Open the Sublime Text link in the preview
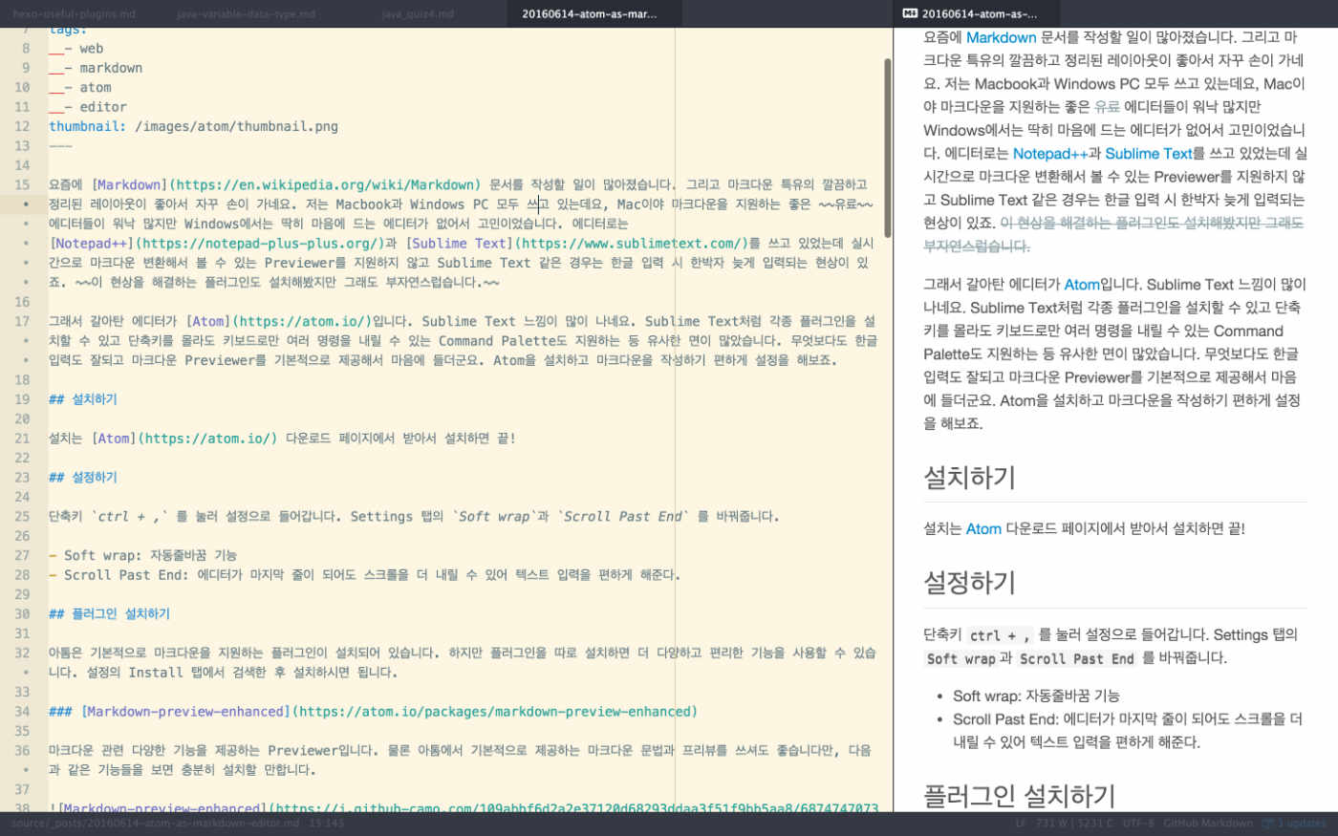Screen dimensions: 1338x836 (x=1149, y=153)
